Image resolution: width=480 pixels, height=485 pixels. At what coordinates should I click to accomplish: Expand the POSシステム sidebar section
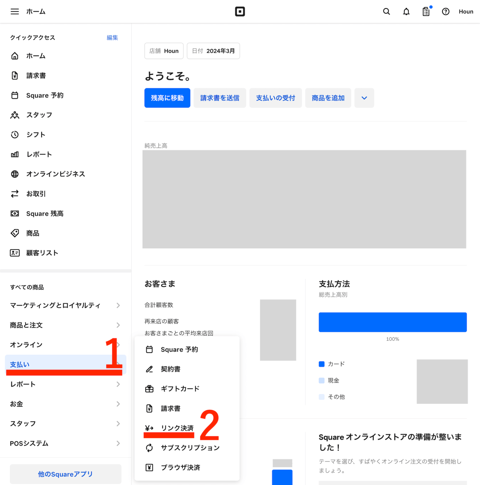(63, 443)
